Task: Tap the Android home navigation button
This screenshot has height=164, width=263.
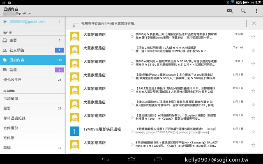Action: pyautogui.click(x=131, y=159)
